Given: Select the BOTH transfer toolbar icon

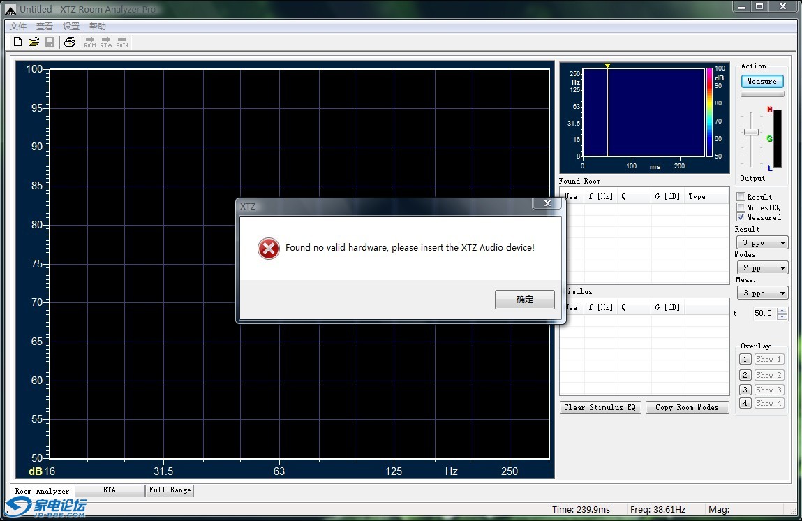Looking at the screenshot, I should pyautogui.click(x=121, y=42).
